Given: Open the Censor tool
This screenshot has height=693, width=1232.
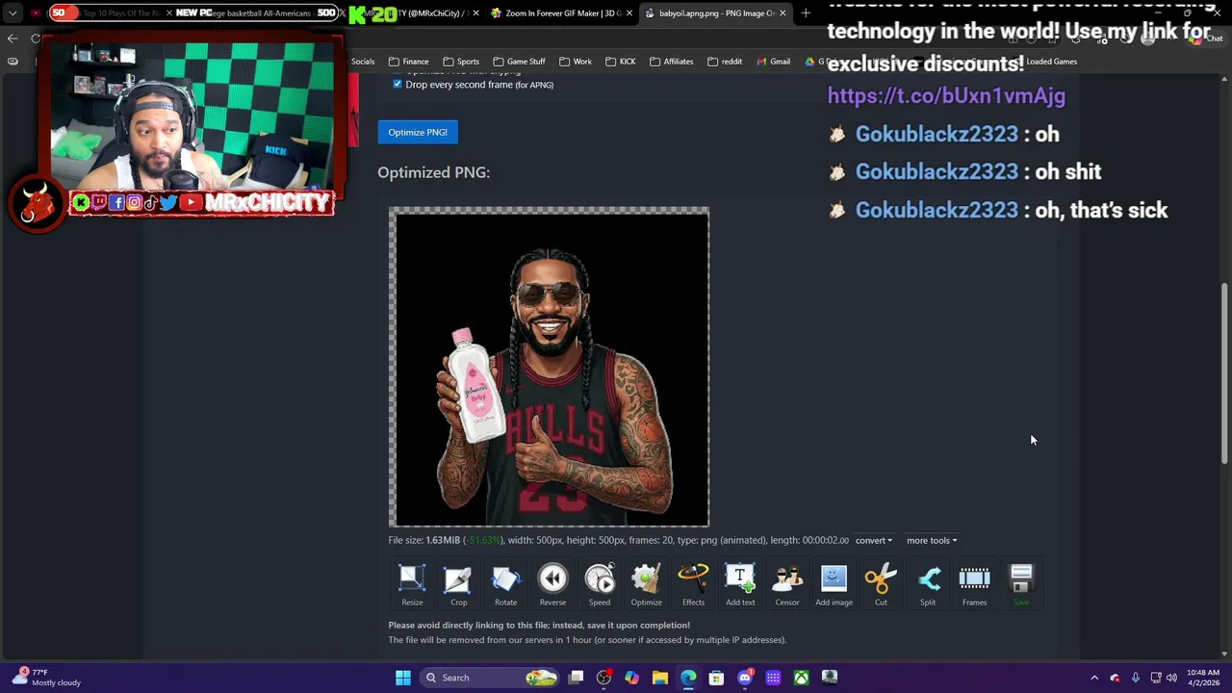Looking at the screenshot, I should pyautogui.click(x=786, y=585).
